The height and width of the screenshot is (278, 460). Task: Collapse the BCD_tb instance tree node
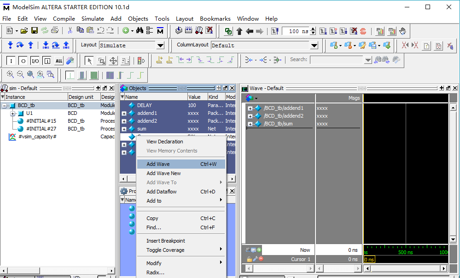(x=5, y=106)
